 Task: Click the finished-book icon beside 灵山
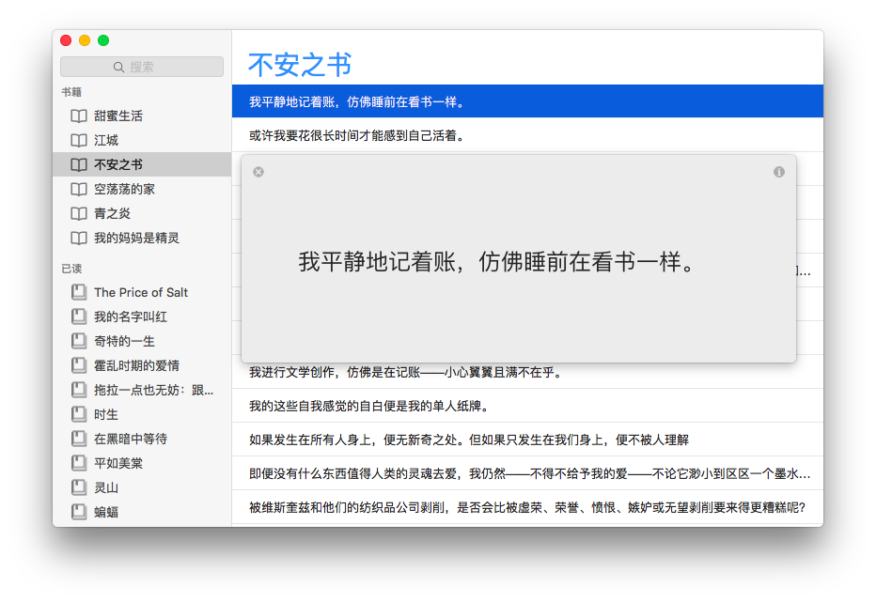tap(79, 487)
